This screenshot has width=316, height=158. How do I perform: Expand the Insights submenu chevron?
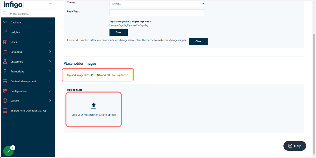50,32
